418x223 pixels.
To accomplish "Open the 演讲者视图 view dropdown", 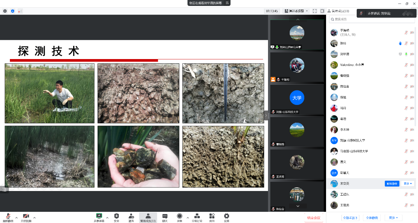I will (x=296, y=11).
